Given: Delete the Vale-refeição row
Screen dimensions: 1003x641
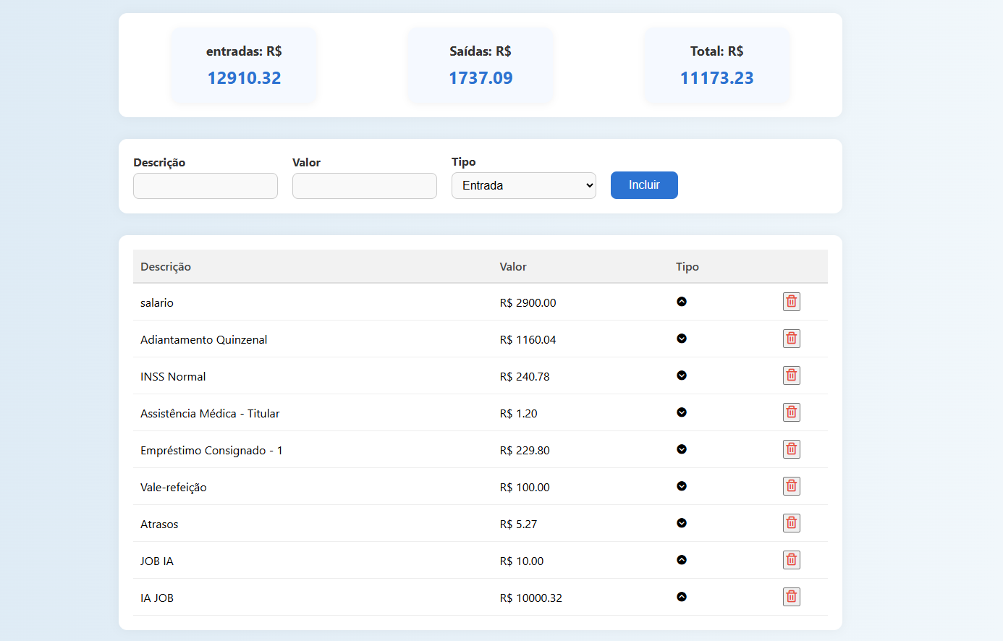Looking at the screenshot, I should click(791, 486).
